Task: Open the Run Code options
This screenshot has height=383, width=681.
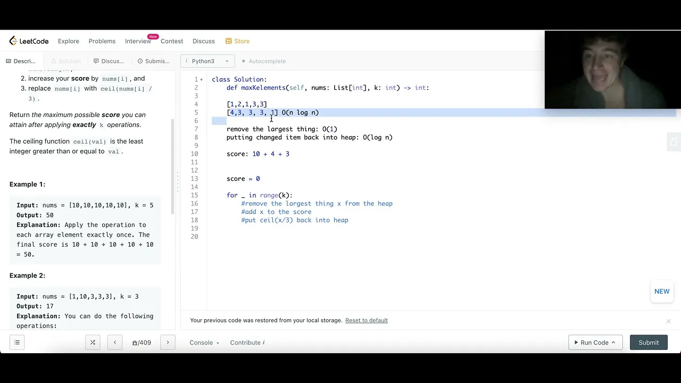Action: click(595, 343)
